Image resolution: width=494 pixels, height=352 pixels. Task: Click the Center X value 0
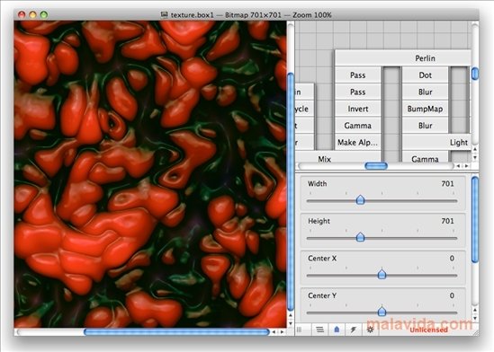[x=452, y=259]
